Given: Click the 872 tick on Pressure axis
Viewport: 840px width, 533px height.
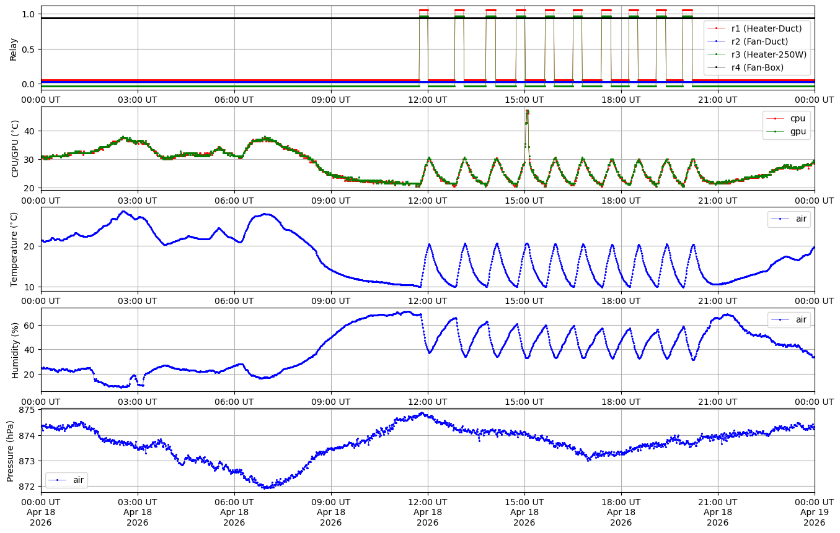Looking at the screenshot, I should [28, 486].
